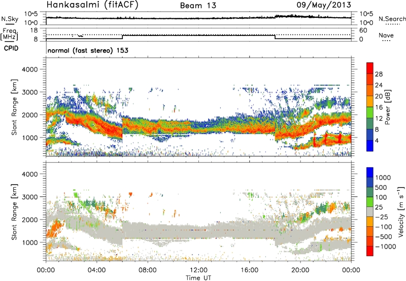Pick Velocity bar light green segment between 25 and 100

pos(370,202)
